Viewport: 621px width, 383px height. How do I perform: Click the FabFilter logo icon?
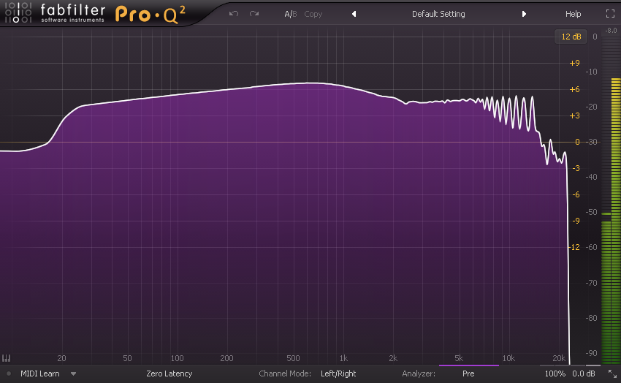[18, 12]
